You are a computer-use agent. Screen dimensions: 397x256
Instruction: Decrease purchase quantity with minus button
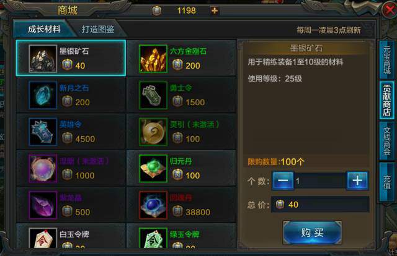283,181
